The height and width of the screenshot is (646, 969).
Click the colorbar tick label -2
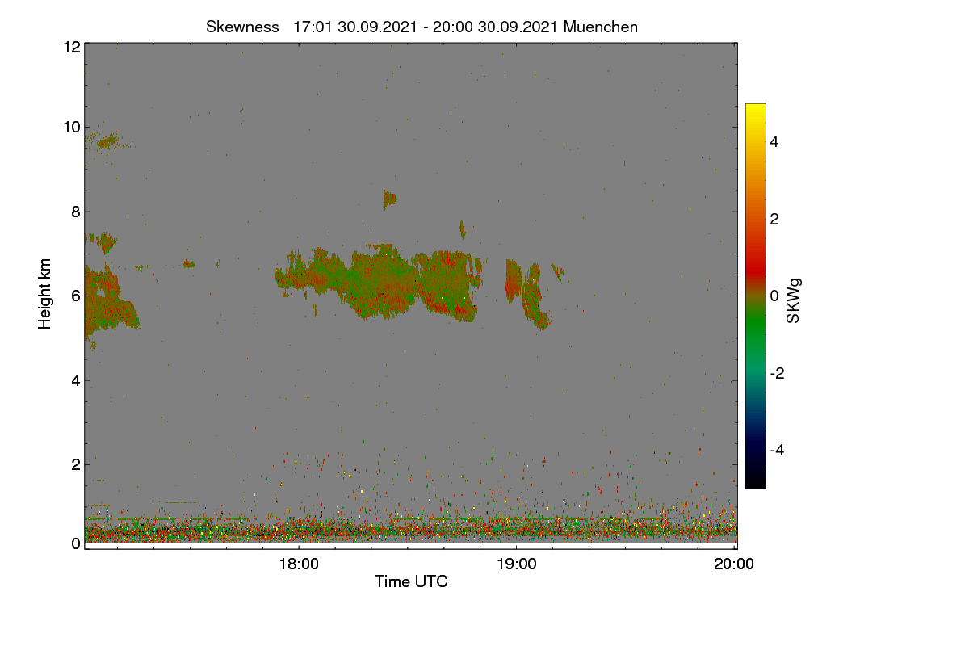776,373
